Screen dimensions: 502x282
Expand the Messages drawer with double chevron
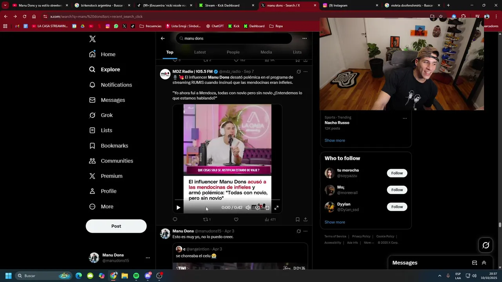[x=484, y=263]
